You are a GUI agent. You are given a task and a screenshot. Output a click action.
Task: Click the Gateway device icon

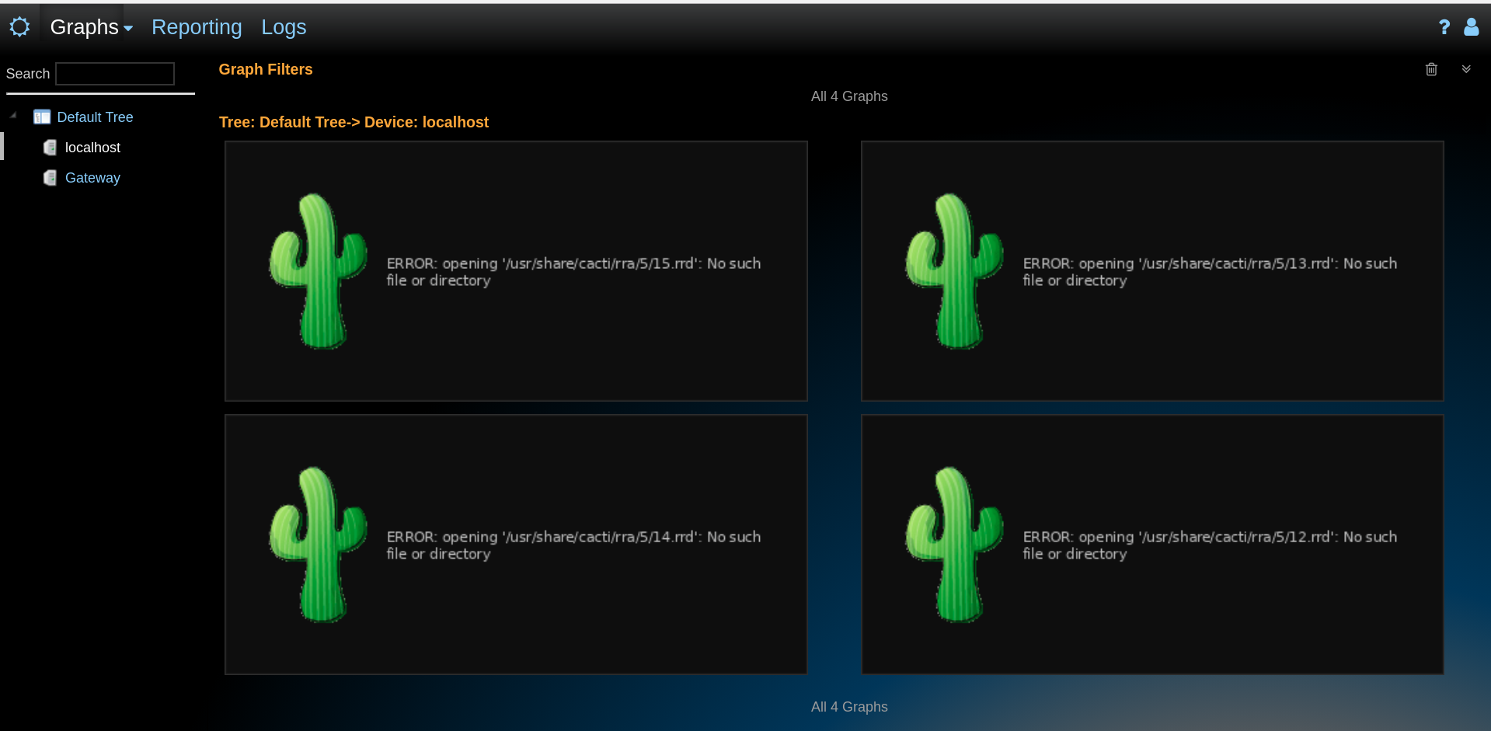click(50, 177)
